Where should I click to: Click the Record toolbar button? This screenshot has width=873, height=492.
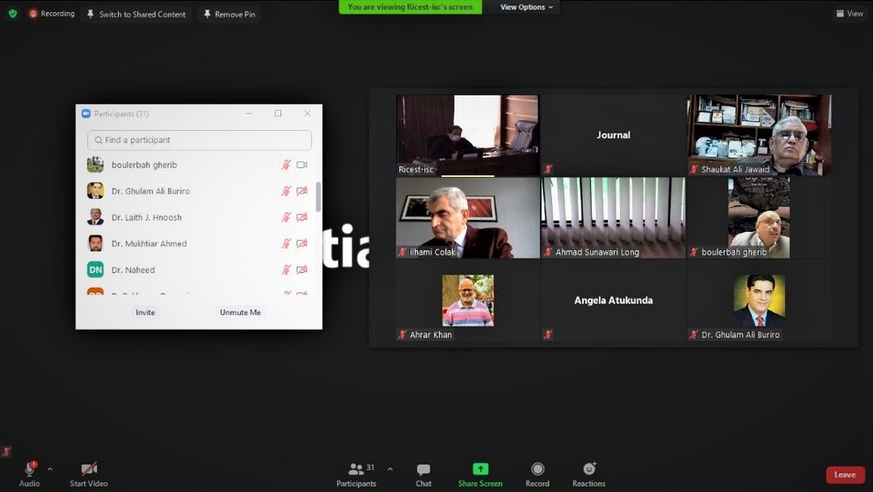tap(537, 475)
